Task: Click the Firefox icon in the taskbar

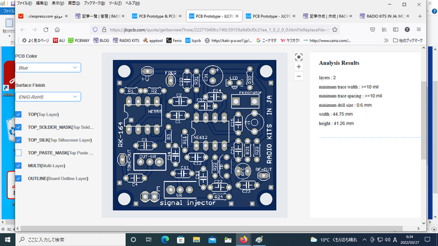Action: coord(244,239)
